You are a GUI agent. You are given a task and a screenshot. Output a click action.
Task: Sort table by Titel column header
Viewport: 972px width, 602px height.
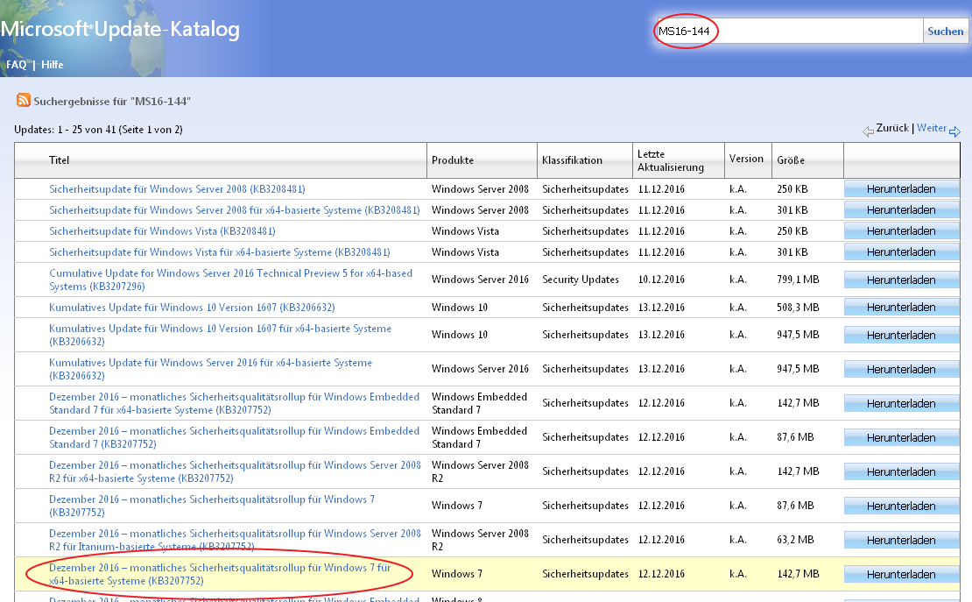tap(59, 160)
